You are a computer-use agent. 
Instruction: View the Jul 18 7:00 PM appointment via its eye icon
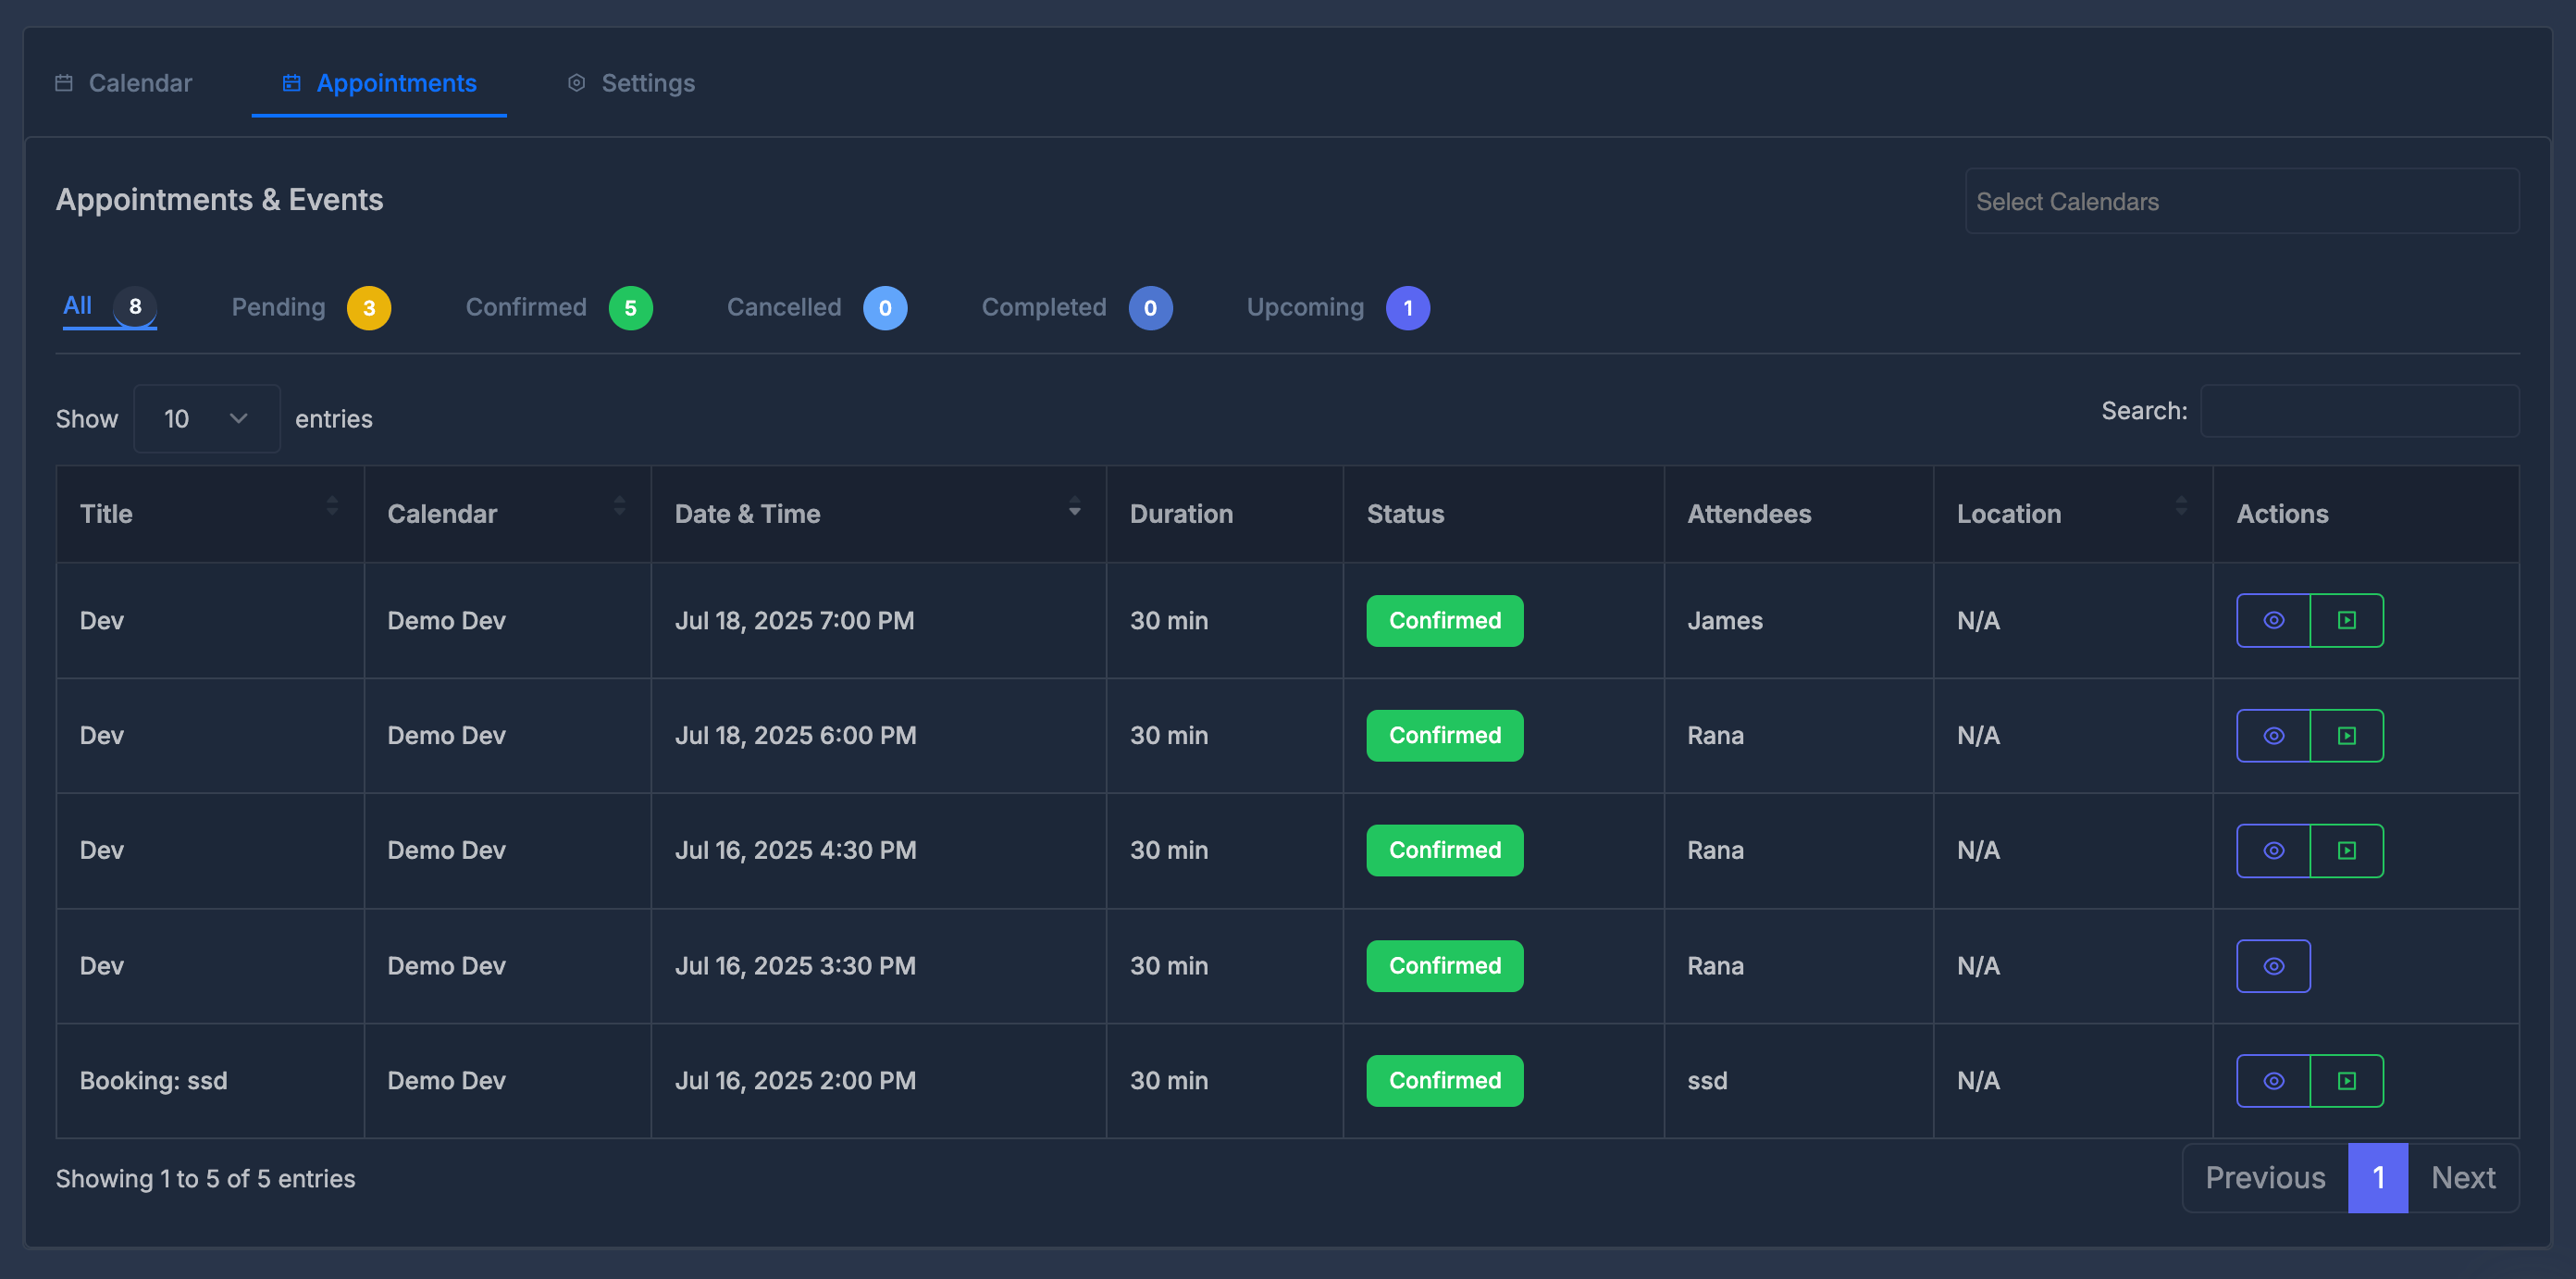pyautogui.click(x=2273, y=620)
